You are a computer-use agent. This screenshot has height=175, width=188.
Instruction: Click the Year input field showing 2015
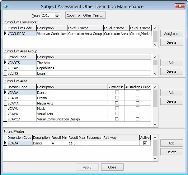pos(48,15)
